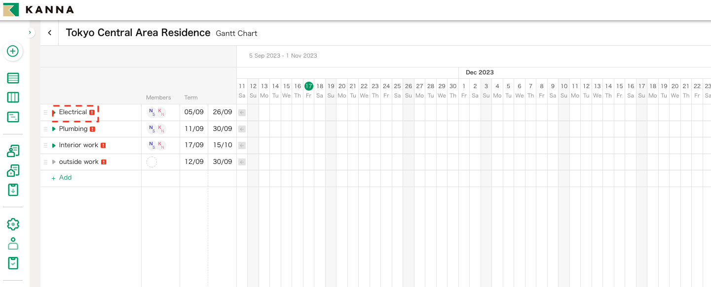Expand the collapsed left sidebar chevron

click(30, 32)
